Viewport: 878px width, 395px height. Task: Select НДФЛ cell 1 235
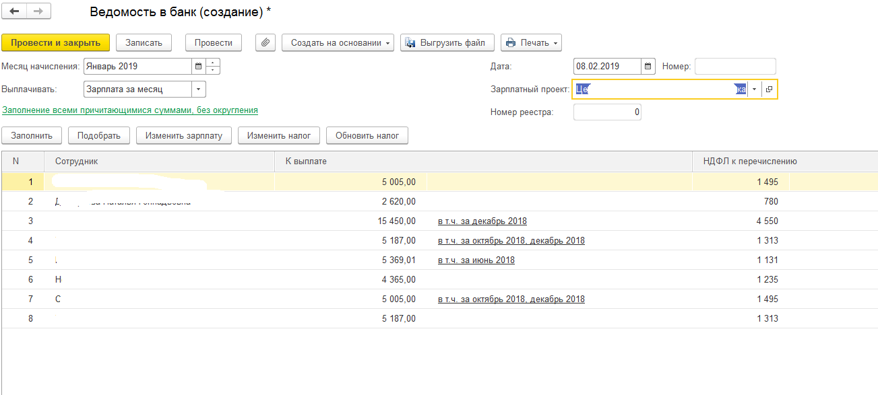741,279
